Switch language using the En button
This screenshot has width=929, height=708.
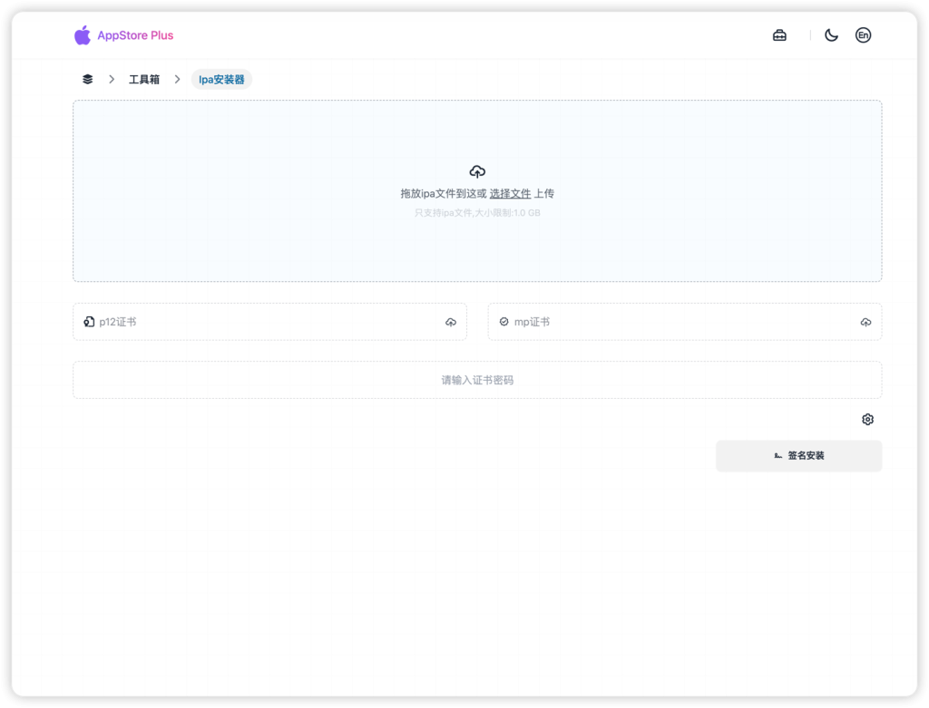(x=863, y=35)
